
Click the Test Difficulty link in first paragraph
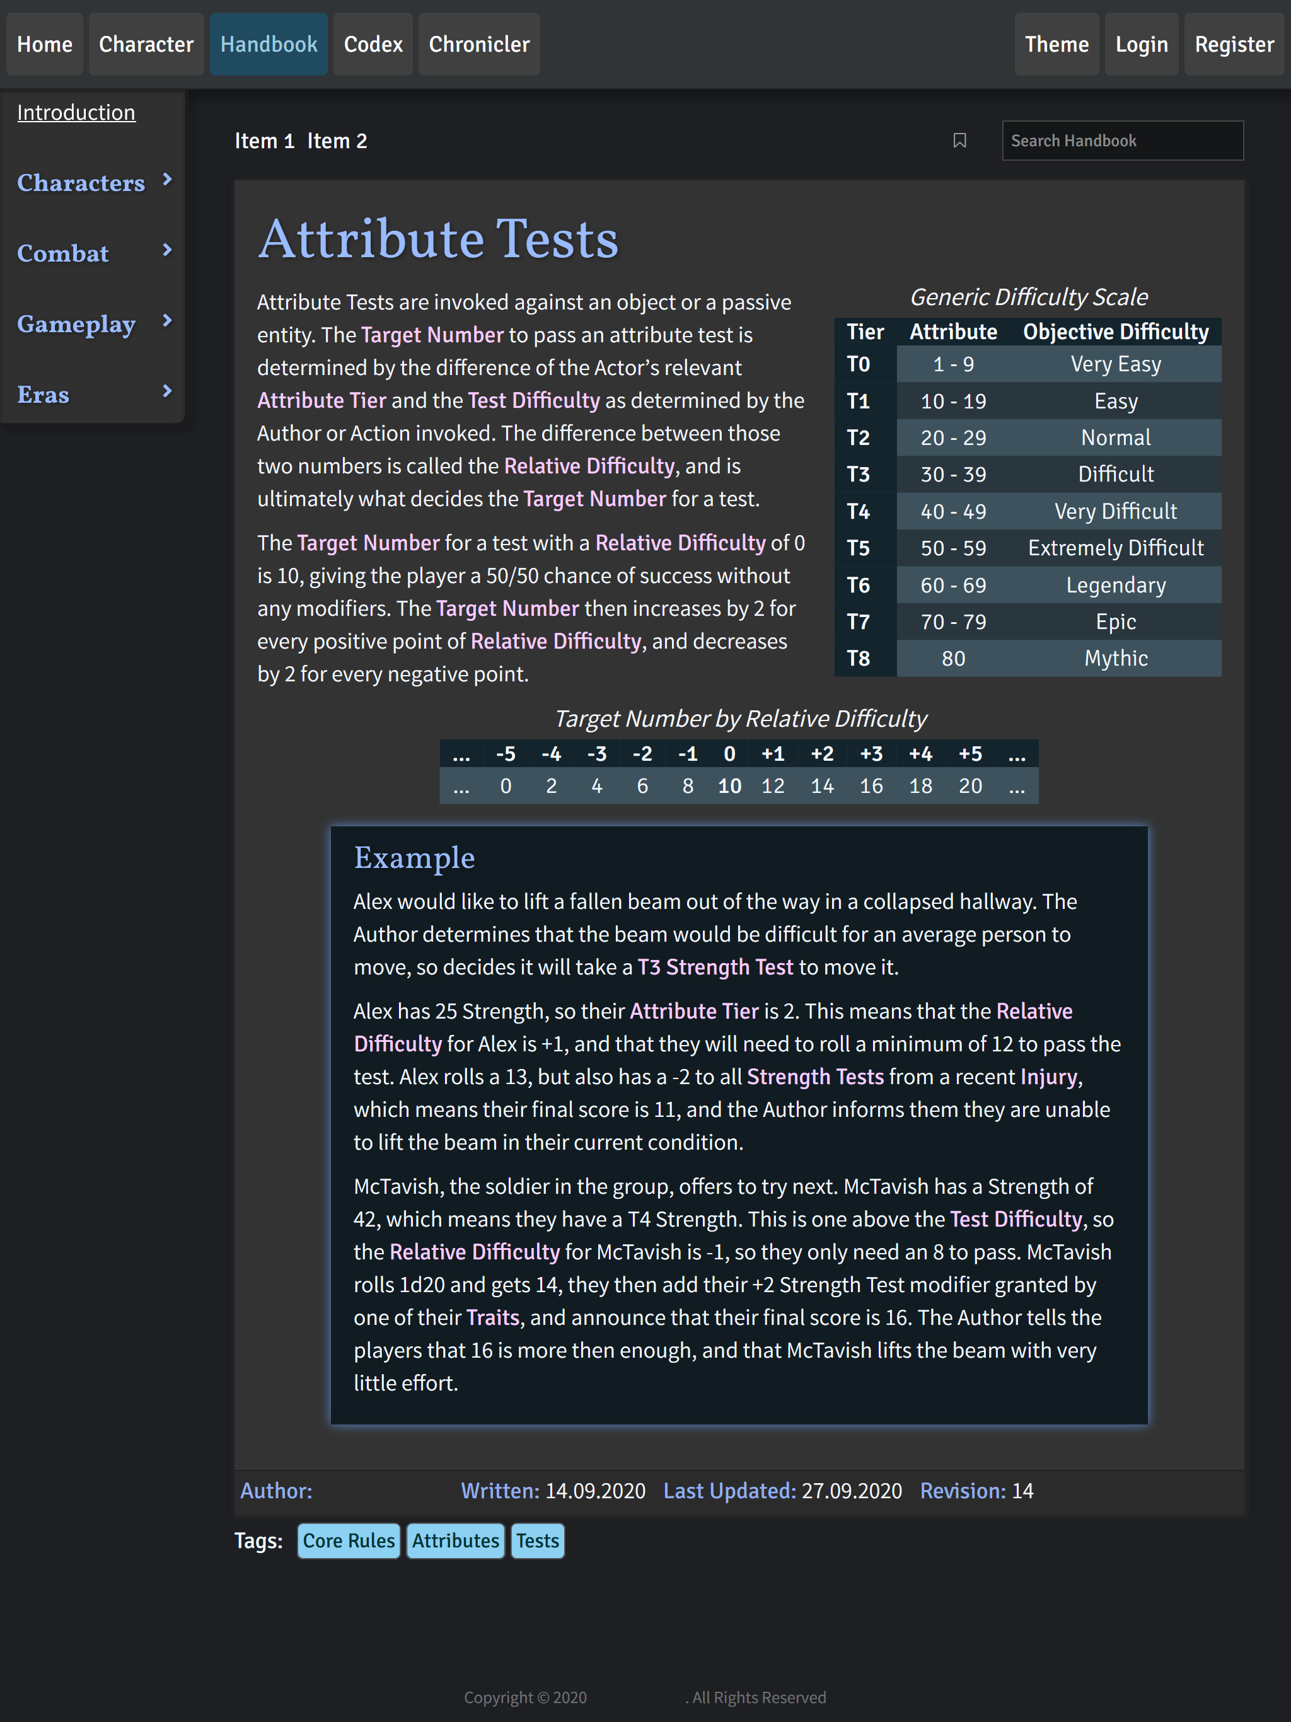point(534,400)
